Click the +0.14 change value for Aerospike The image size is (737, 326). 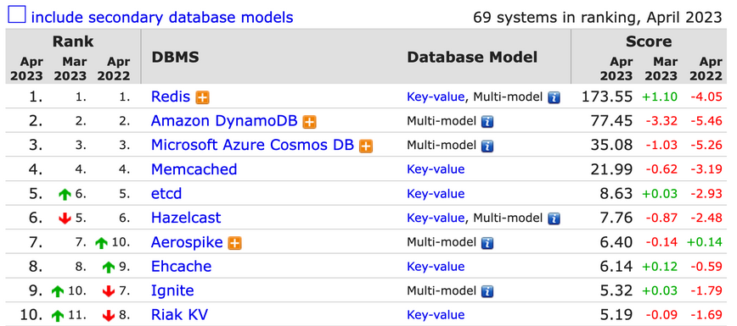705,242
